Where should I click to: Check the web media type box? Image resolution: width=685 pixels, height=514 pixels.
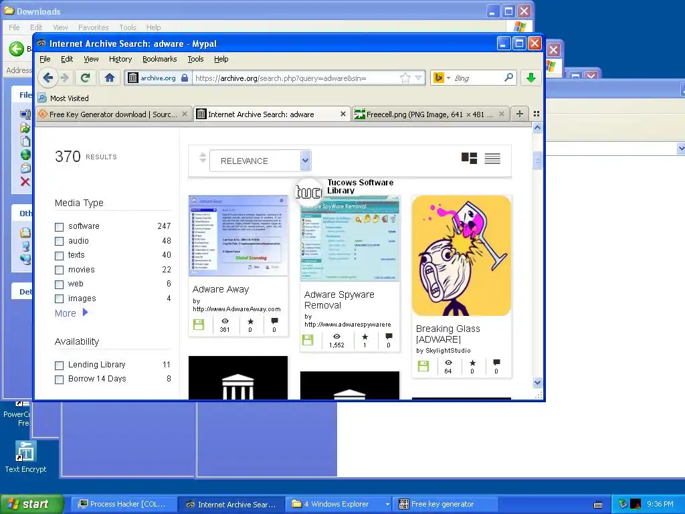[x=59, y=284]
